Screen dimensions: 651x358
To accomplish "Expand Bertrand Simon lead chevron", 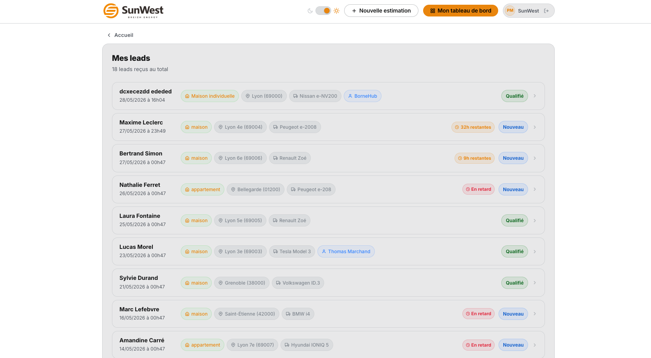I will (535, 158).
